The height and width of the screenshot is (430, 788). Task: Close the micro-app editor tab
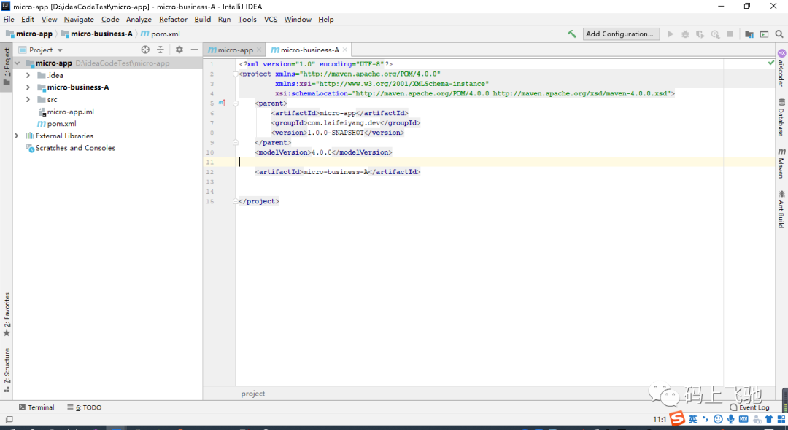click(259, 50)
